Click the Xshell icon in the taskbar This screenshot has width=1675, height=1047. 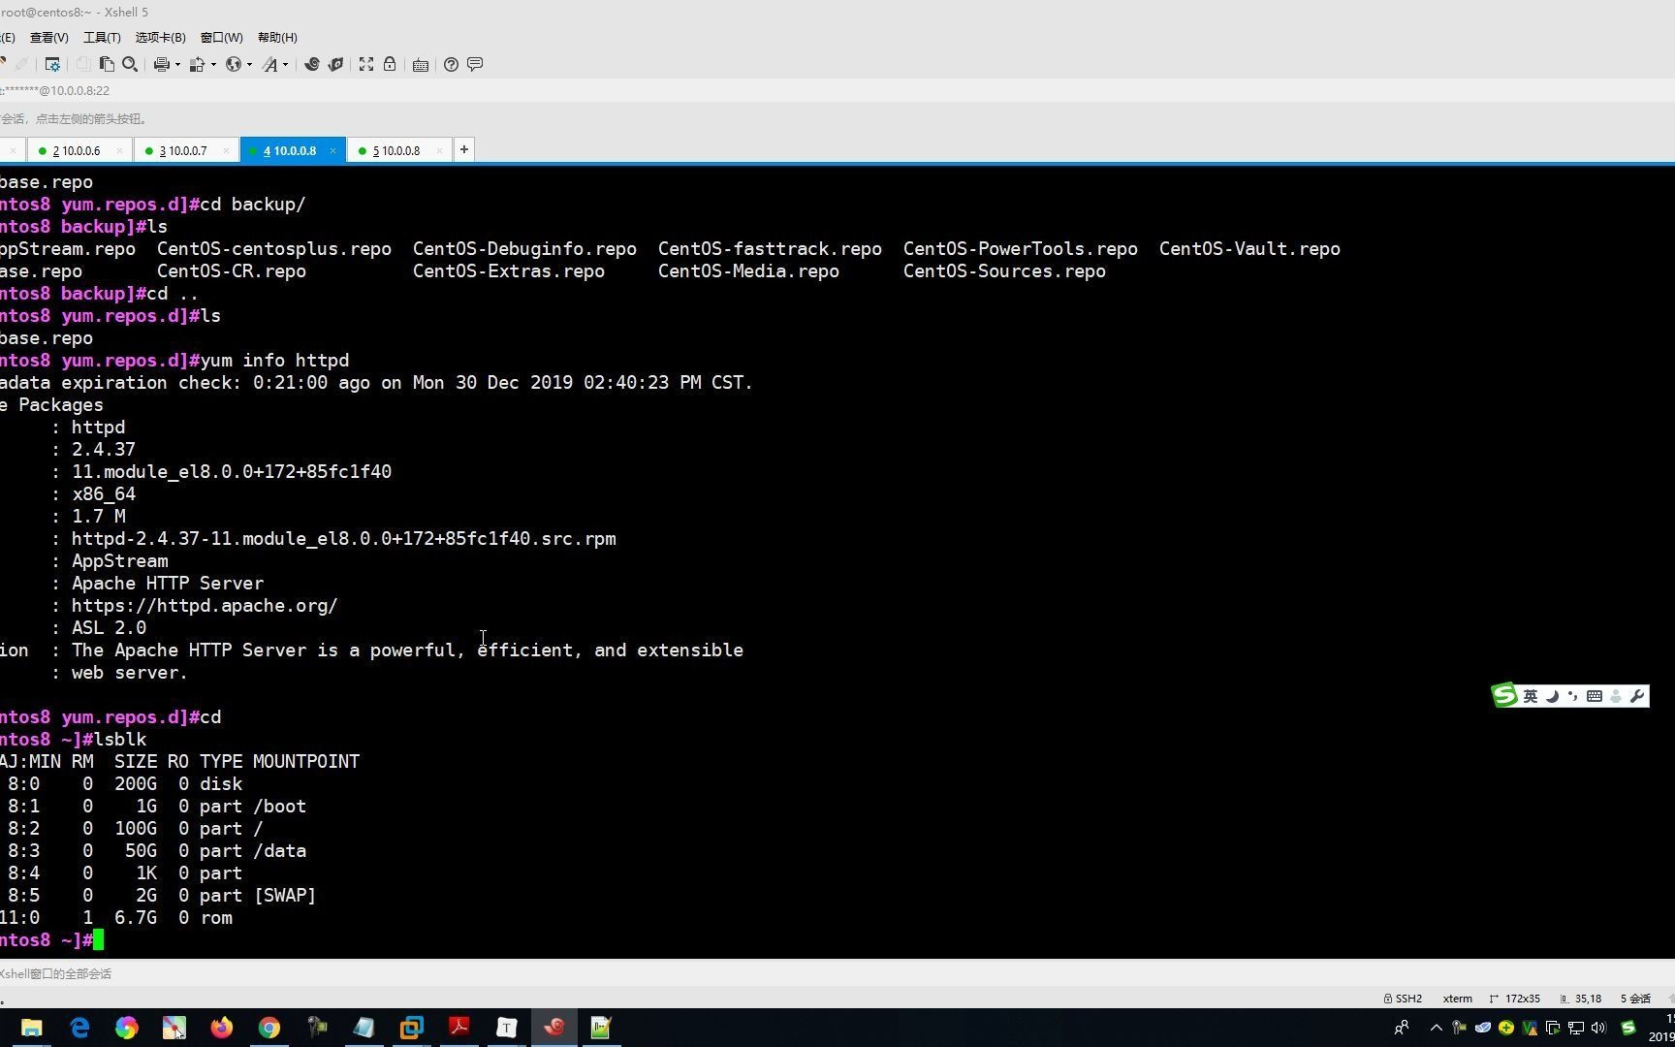[554, 1028]
